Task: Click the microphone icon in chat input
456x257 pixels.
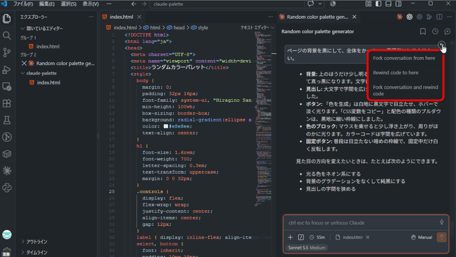Action: point(442,222)
